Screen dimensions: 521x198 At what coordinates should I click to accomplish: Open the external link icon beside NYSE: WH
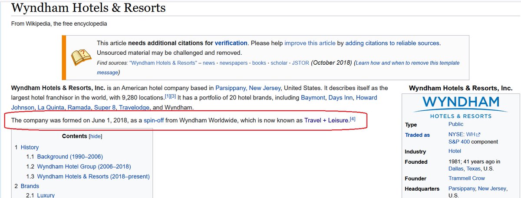478,135
